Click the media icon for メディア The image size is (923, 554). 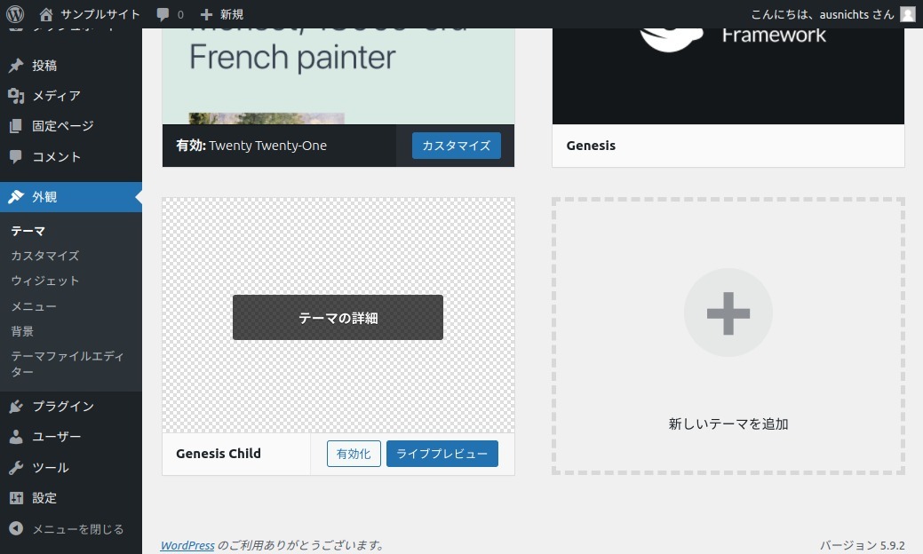click(16, 95)
